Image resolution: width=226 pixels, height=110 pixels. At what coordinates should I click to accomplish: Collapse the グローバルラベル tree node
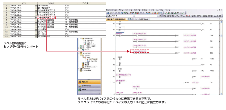coord(79,48)
